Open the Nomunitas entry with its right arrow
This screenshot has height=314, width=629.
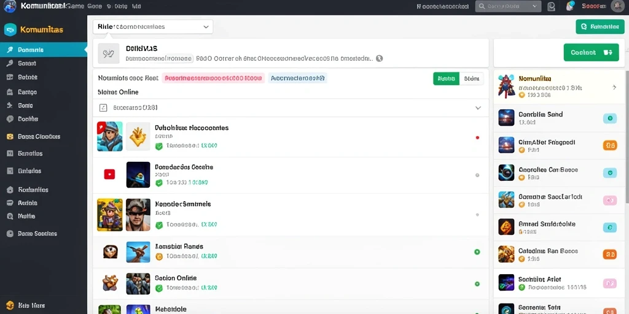(x=614, y=87)
